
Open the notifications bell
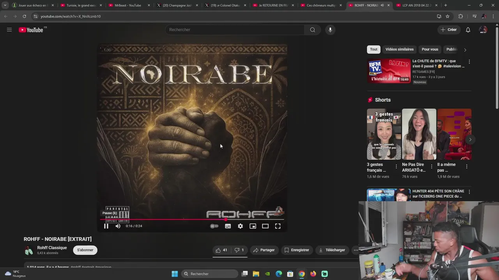(468, 30)
